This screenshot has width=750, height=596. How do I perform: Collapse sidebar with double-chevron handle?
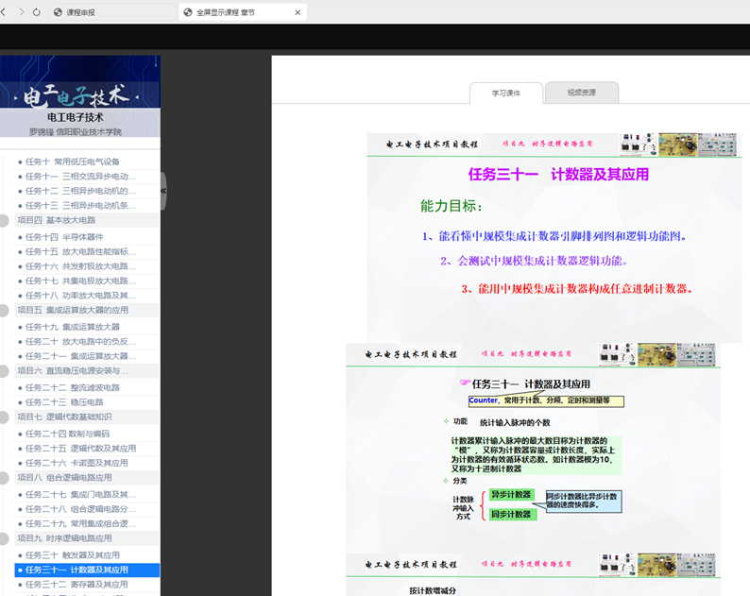point(162,191)
